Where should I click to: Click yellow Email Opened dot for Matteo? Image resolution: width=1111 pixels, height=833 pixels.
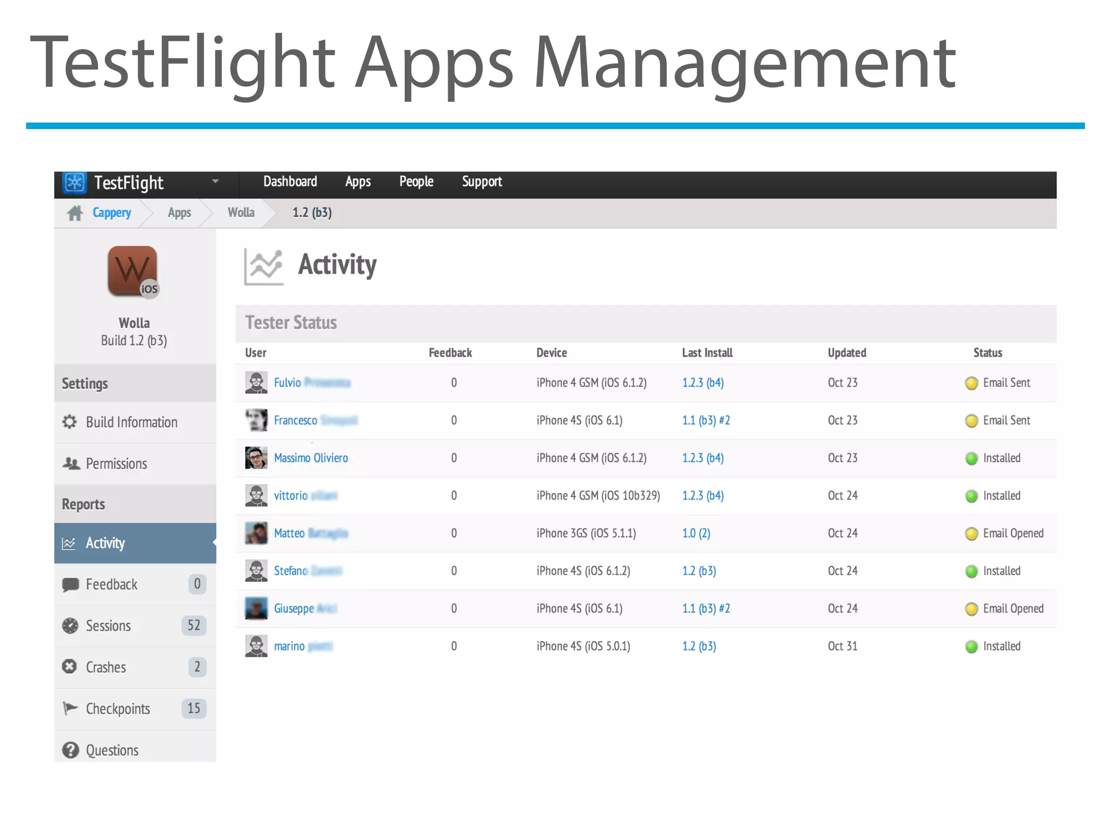click(x=972, y=534)
